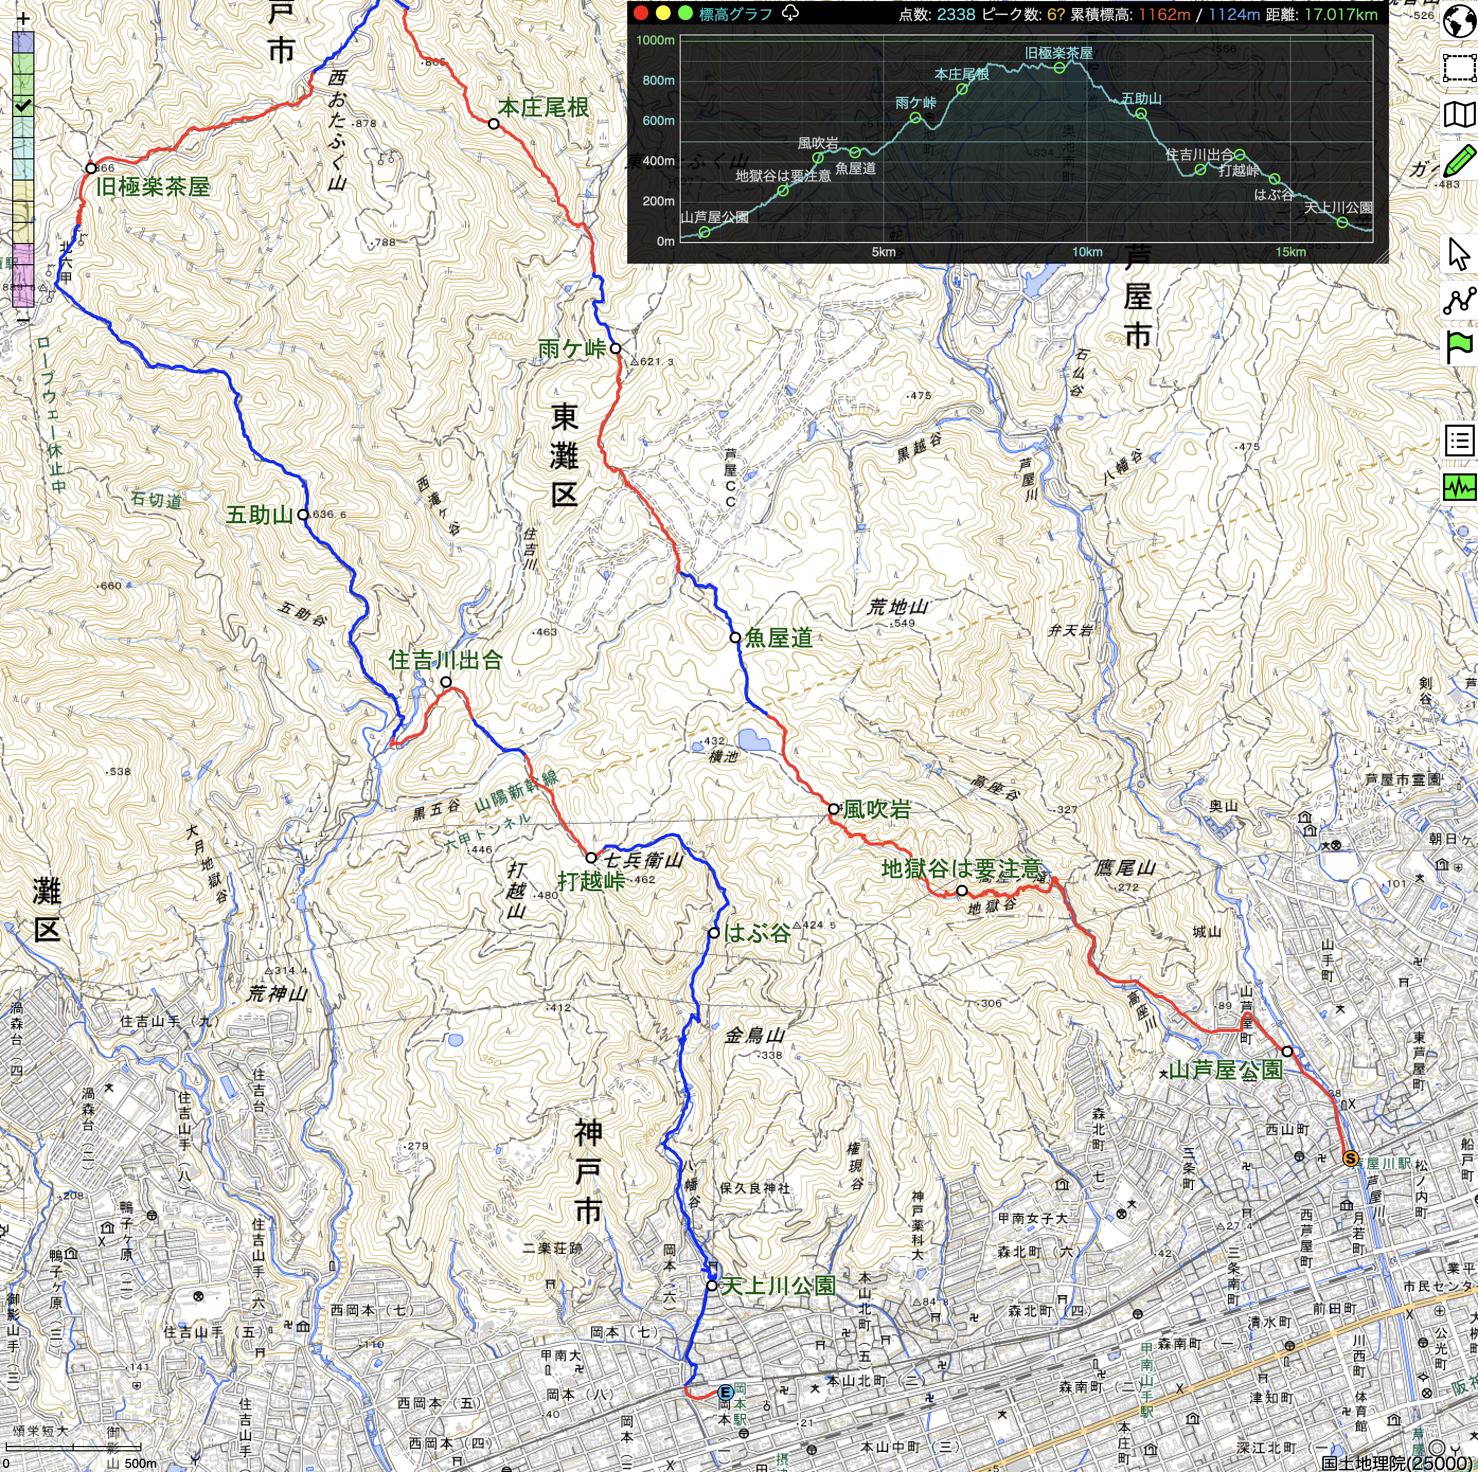Click はぶ谷 point on elevation graph

[x=1275, y=179]
